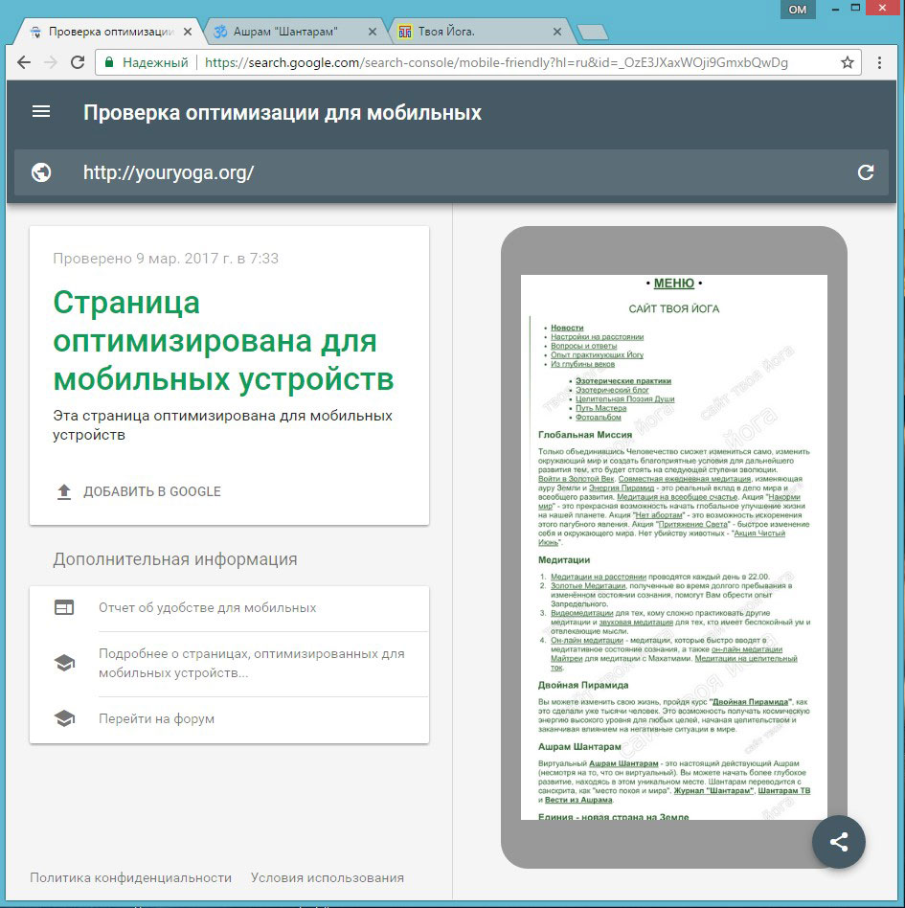Open Отчет об удобстве для мобильных
Screen dimensions: 905x908
click(207, 608)
